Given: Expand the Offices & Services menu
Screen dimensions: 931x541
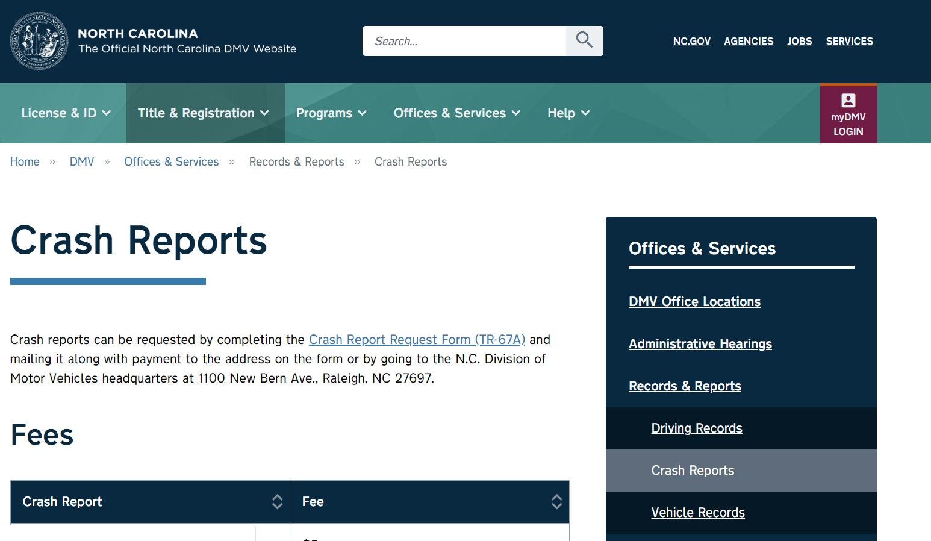Looking at the screenshot, I should [457, 113].
